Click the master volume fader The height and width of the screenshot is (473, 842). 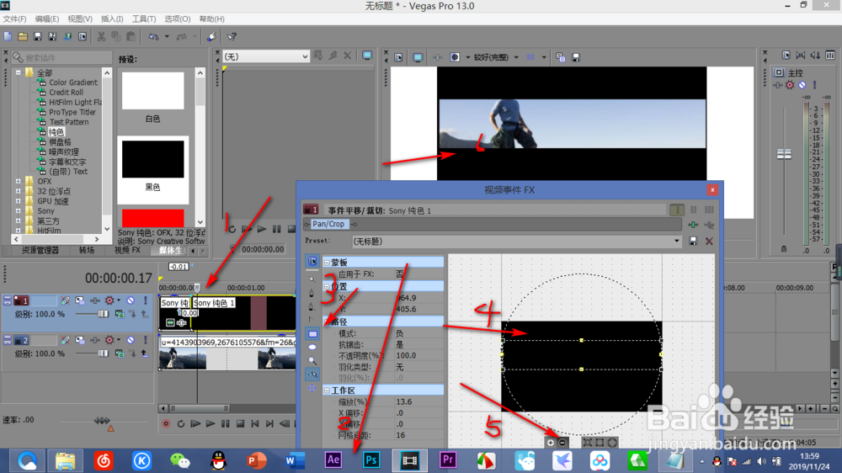[x=784, y=154]
